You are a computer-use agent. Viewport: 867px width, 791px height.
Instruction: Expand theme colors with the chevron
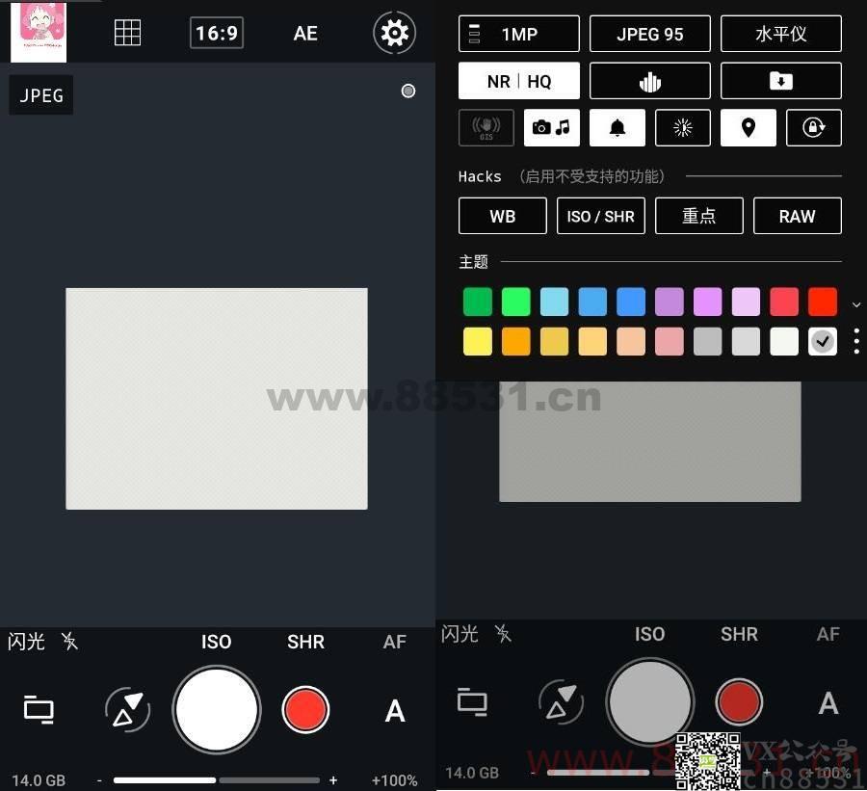click(856, 304)
